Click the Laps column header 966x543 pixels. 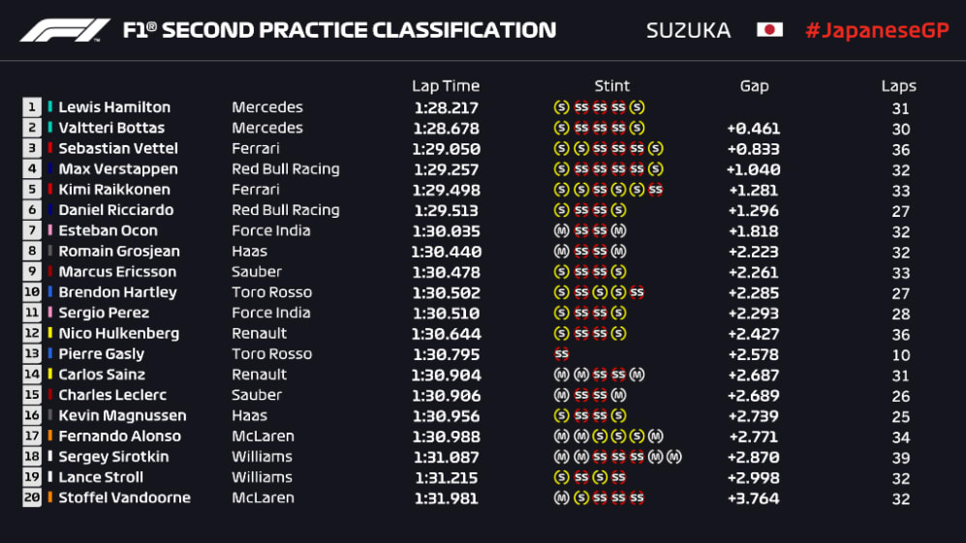[x=898, y=86]
